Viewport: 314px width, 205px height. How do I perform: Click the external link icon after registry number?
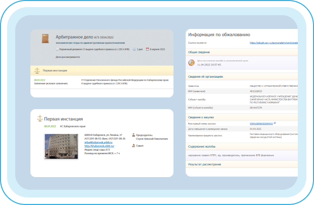pos(274,123)
